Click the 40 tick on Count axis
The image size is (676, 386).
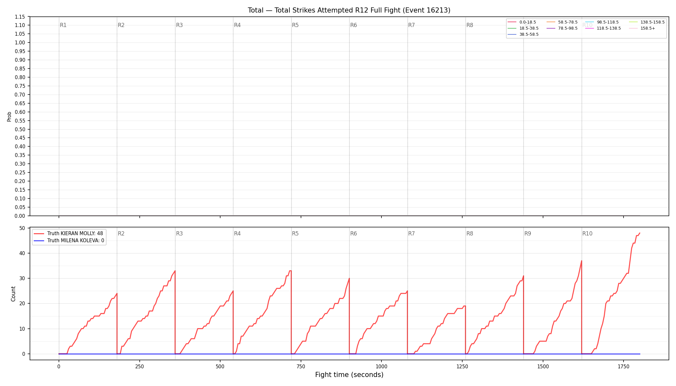(22, 253)
